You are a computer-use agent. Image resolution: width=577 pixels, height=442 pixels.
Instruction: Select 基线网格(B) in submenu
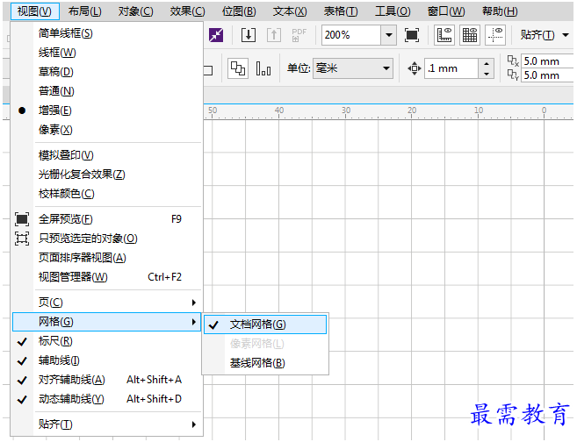point(265,363)
